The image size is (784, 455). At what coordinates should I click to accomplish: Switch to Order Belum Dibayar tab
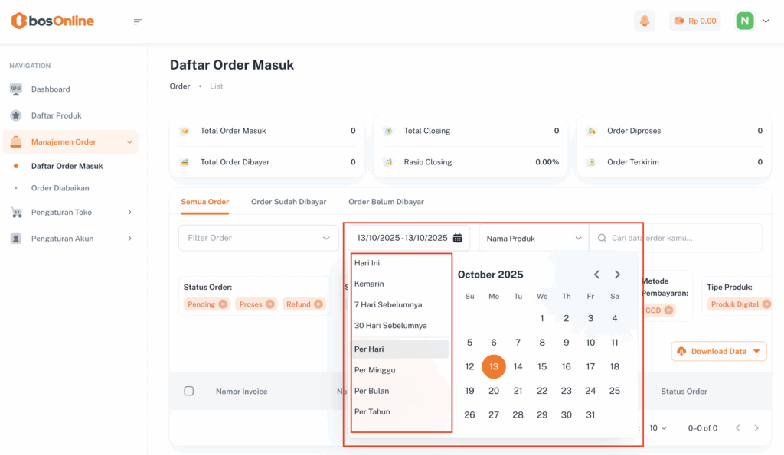pos(386,202)
